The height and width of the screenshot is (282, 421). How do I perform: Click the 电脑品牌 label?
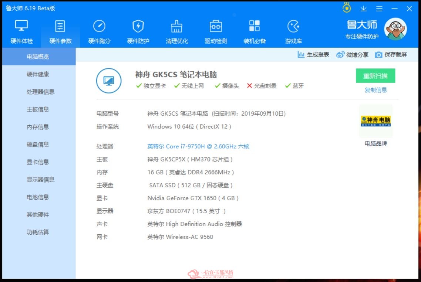click(375, 143)
